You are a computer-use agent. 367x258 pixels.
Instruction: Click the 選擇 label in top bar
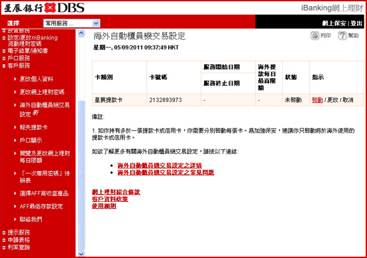click(13, 23)
